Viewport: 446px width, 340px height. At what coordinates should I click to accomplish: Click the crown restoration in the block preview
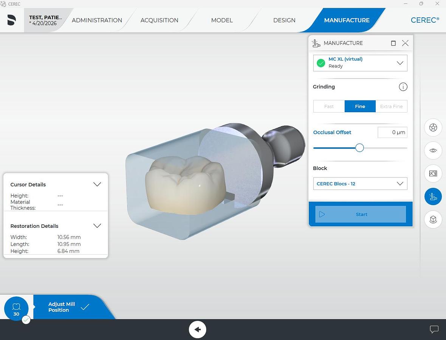pyautogui.click(x=185, y=185)
